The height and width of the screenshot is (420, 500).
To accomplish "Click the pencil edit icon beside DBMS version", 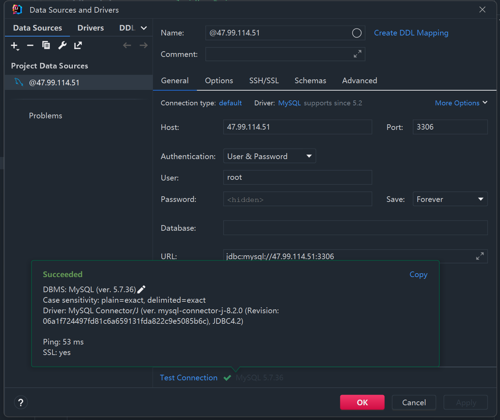I will (141, 289).
